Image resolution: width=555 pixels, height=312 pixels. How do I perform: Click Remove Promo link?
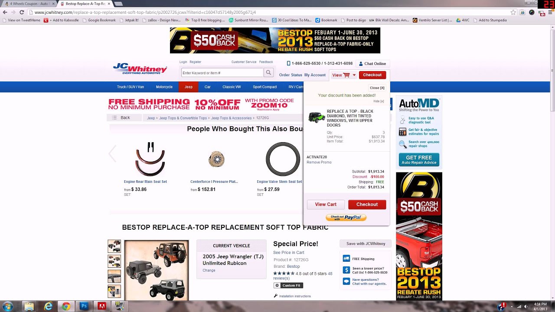(x=319, y=162)
